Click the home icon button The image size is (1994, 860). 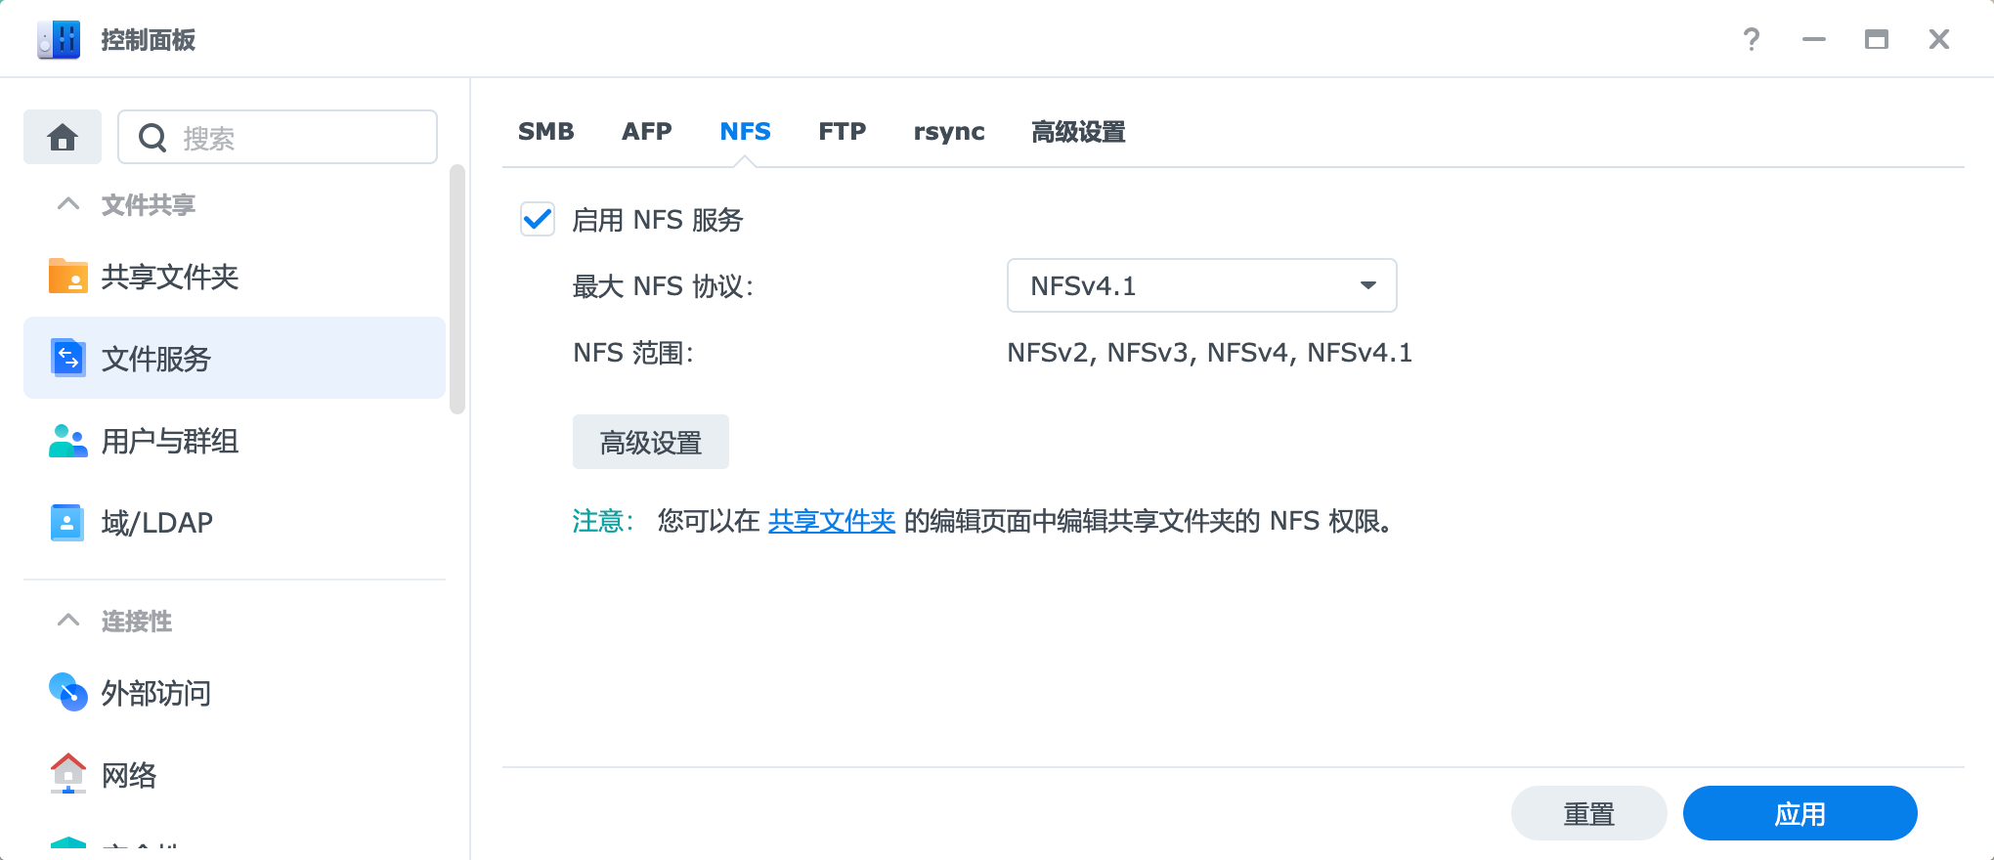(x=63, y=138)
